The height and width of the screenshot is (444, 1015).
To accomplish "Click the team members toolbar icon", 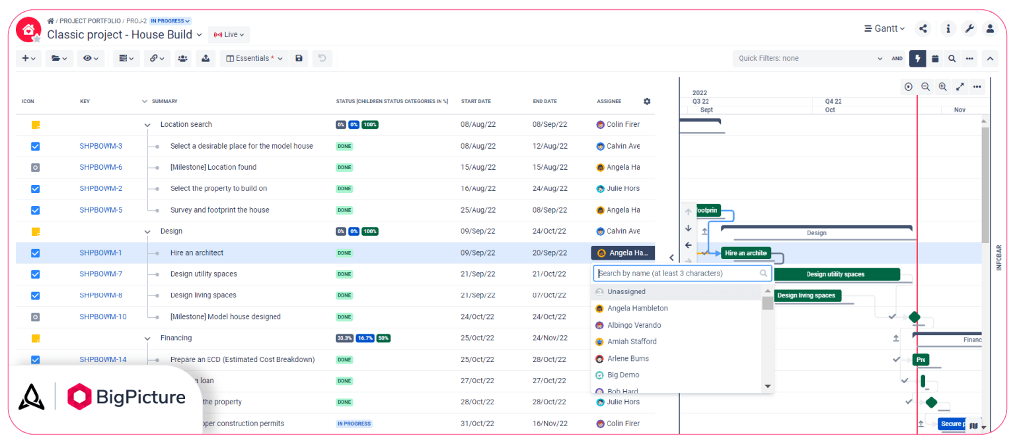I will 183,58.
